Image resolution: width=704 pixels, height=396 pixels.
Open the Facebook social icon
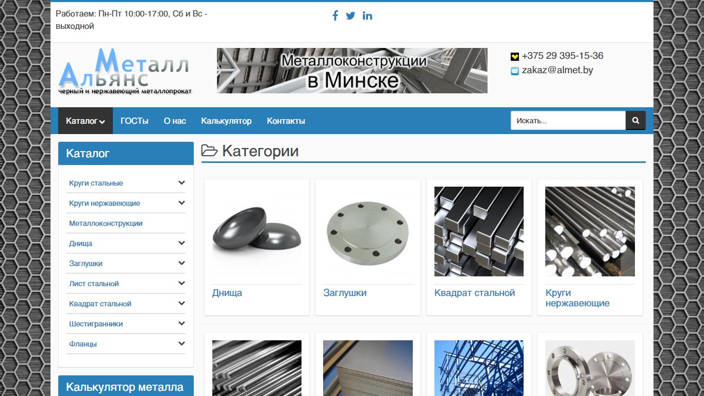pos(335,15)
